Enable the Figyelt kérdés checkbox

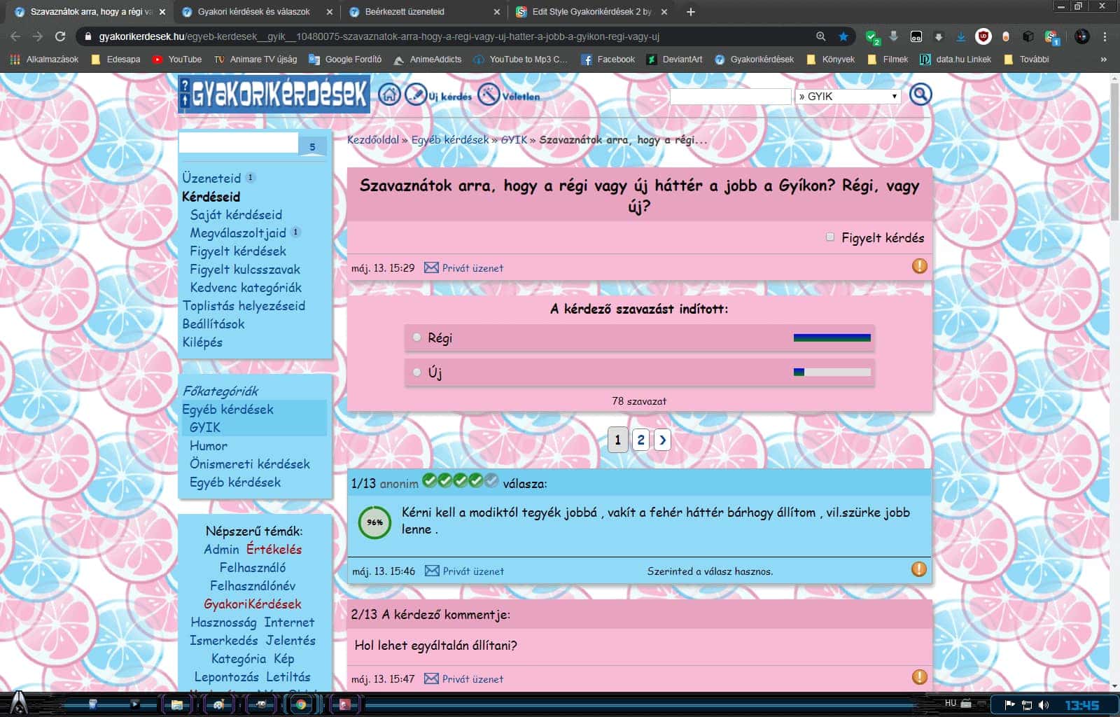[x=830, y=237]
